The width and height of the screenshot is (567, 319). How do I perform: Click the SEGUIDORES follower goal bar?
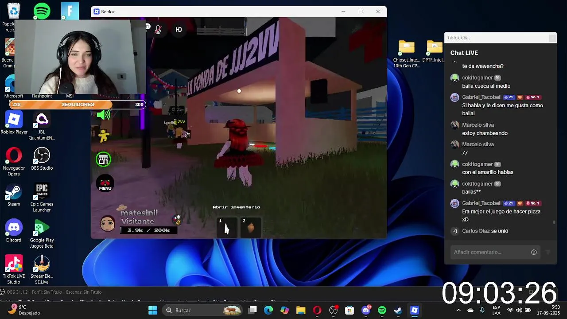click(x=78, y=105)
